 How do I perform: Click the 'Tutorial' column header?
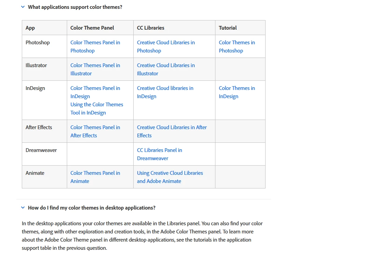[x=240, y=28]
